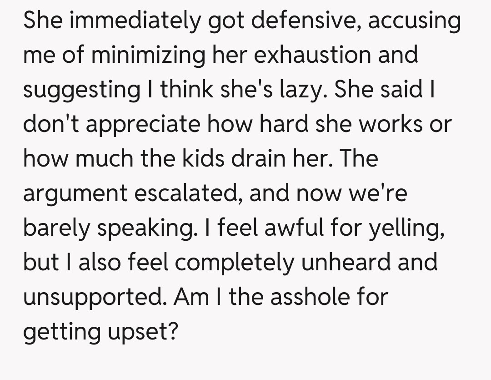The width and height of the screenshot is (491, 380).
Task: Click the word "yelling" in the text
Action: click(x=406, y=228)
